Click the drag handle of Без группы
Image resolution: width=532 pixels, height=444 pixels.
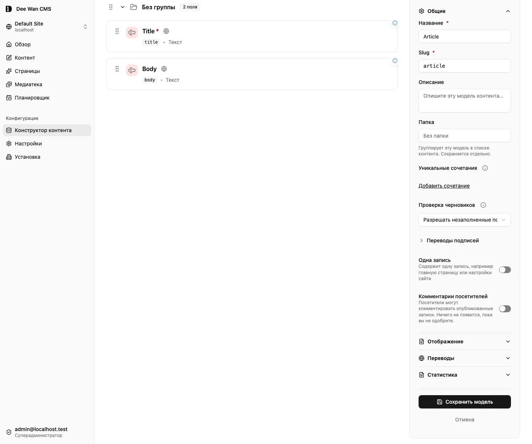point(111,7)
